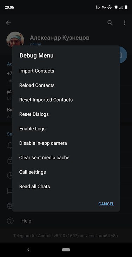Tap Enable Logs option
The height and width of the screenshot is (257, 132).
tap(66, 129)
